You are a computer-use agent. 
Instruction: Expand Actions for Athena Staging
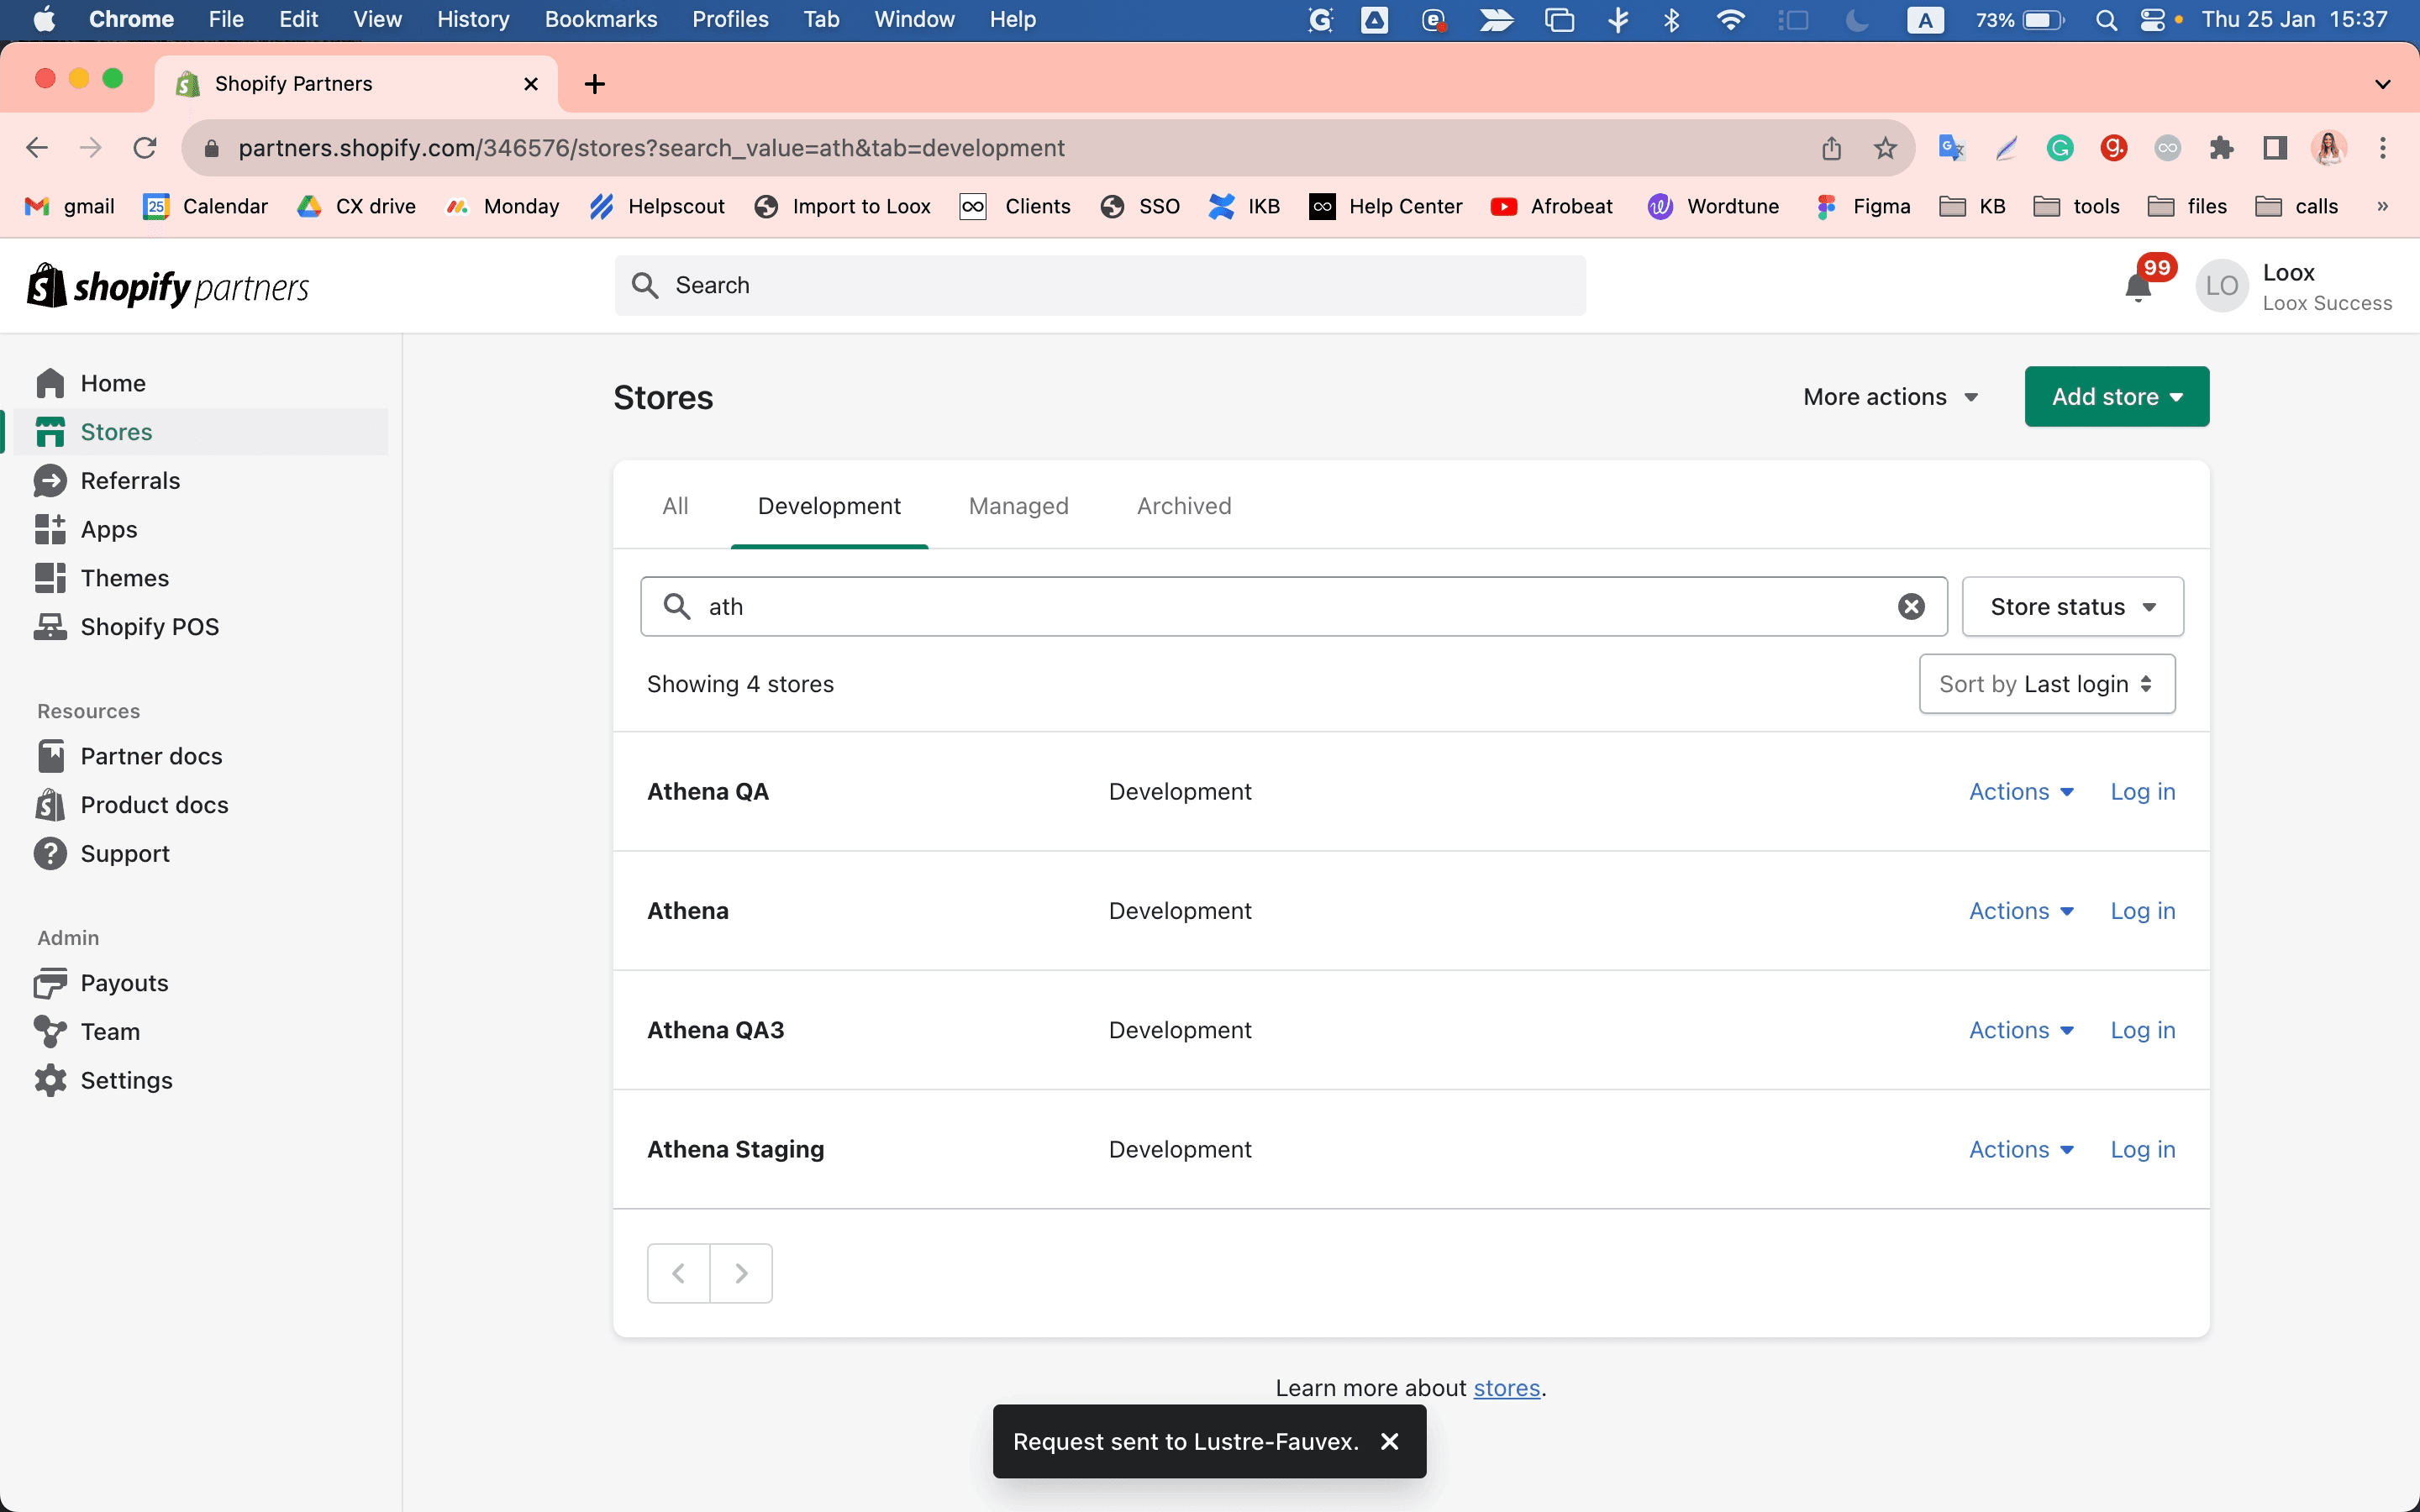click(2021, 1150)
